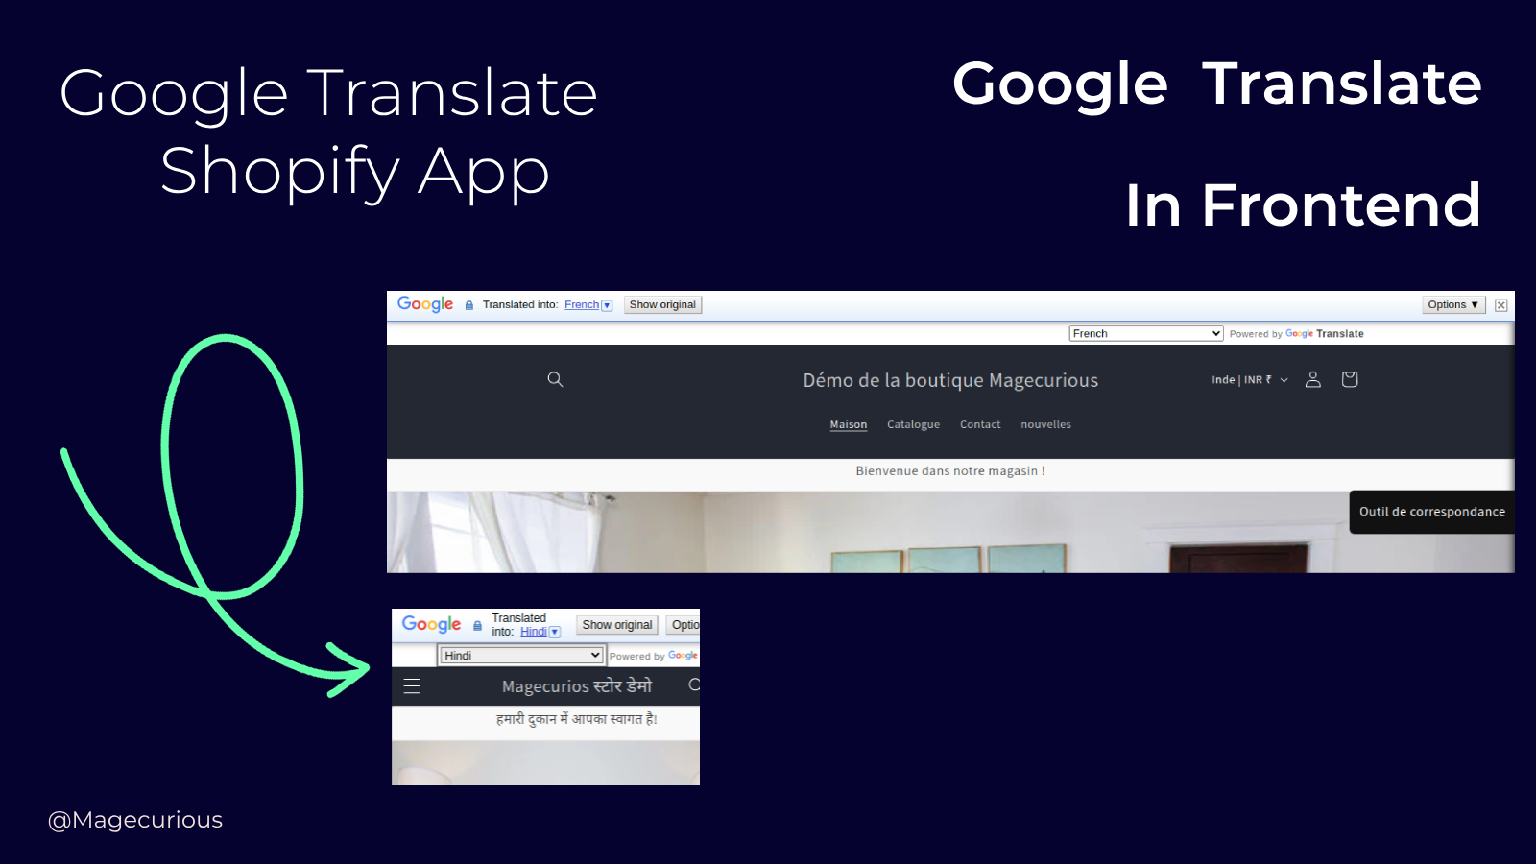The height and width of the screenshot is (864, 1536).
Task: Click the search icon in Hindi mobile store
Action: click(694, 684)
